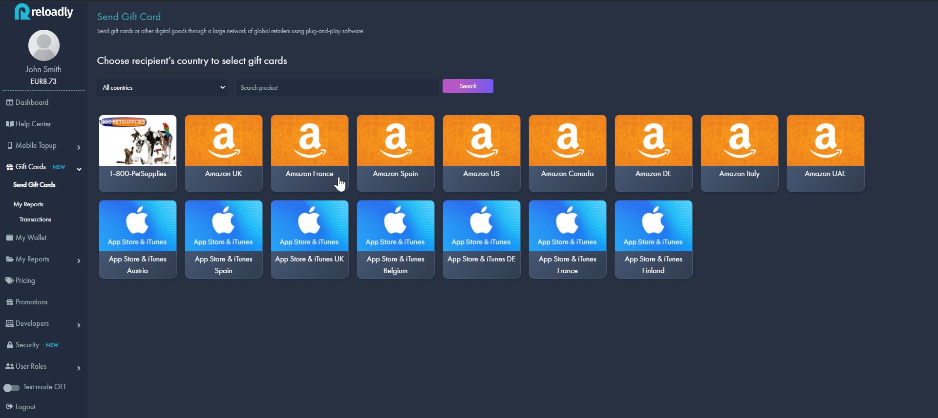Image resolution: width=938 pixels, height=418 pixels.
Task: Select the Amazon DE gift card
Action: [x=654, y=153]
